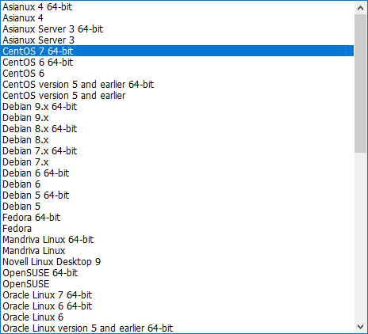Pick the Asianux Server 3 option
The height and width of the screenshot is (334, 368).
[x=177, y=40]
